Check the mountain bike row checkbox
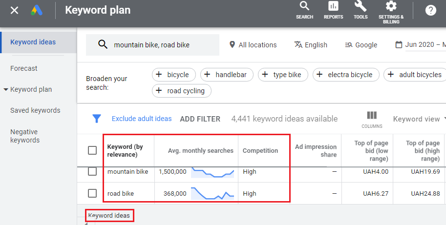The width and height of the screenshot is (446, 225). (x=92, y=171)
